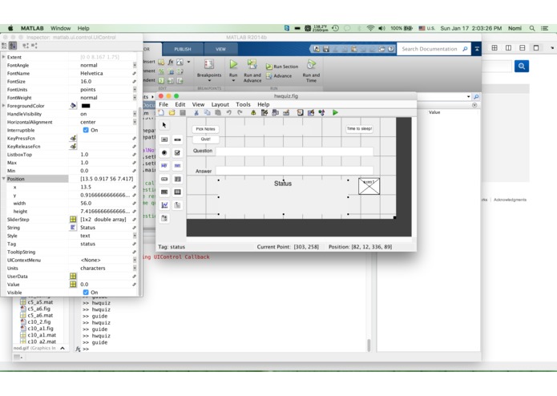The image size is (557, 396).
Task: Pick the Axes component tool
Action: (x=164, y=205)
